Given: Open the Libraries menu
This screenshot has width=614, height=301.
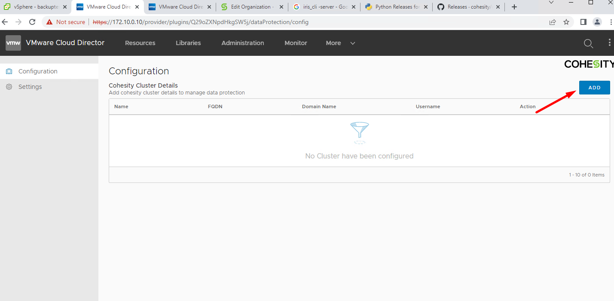Looking at the screenshot, I should (x=188, y=43).
